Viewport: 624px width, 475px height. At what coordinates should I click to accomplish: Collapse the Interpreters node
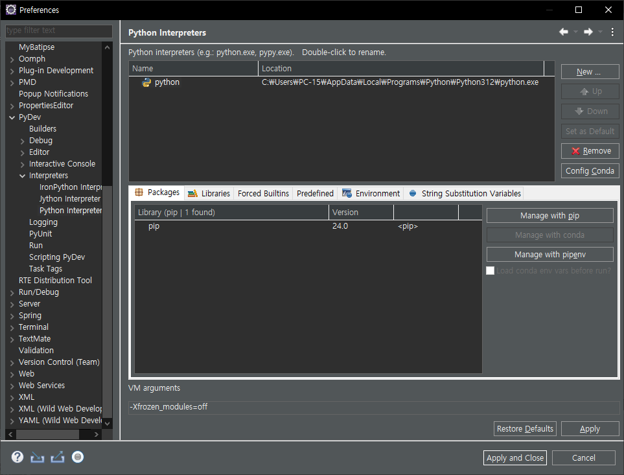[x=22, y=176]
